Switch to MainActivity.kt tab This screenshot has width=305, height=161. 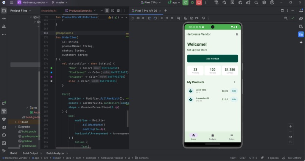[49, 11]
